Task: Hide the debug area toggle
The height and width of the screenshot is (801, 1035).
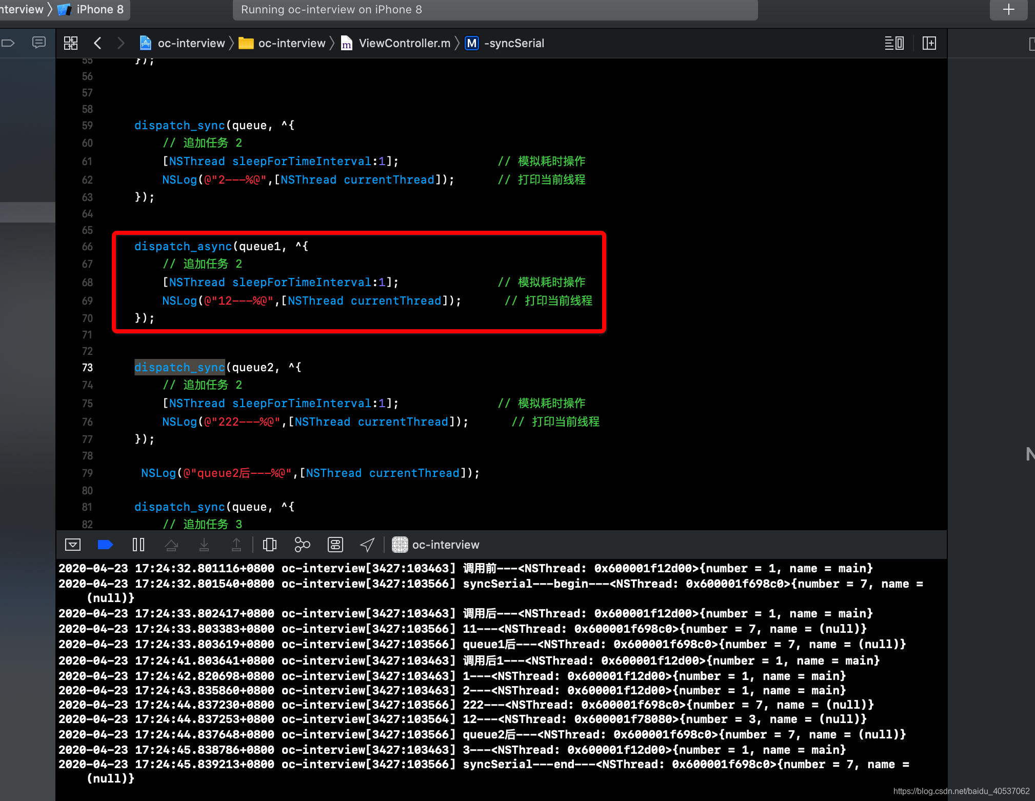Action: [x=73, y=545]
